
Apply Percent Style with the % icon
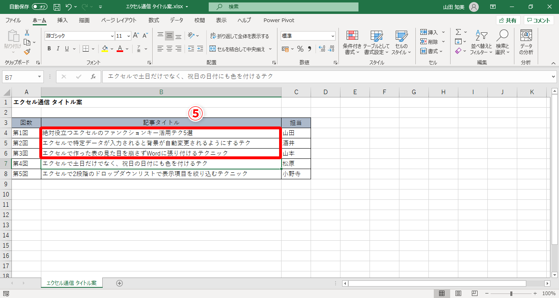pos(300,49)
